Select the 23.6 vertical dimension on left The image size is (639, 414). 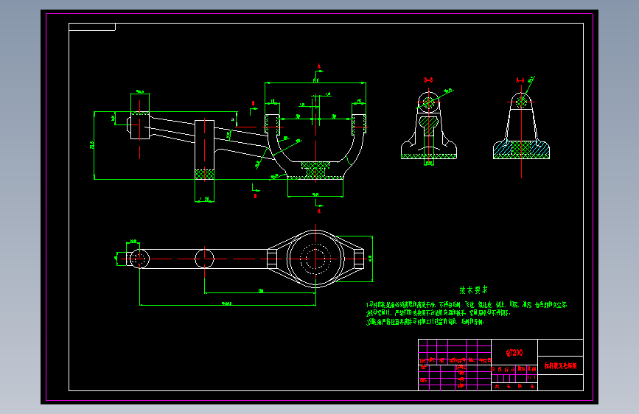coord(91,145)
